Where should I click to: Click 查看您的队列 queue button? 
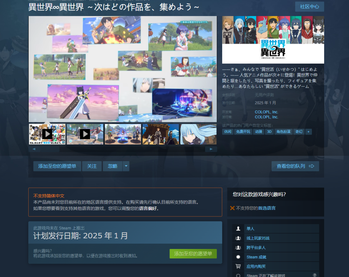295,166
